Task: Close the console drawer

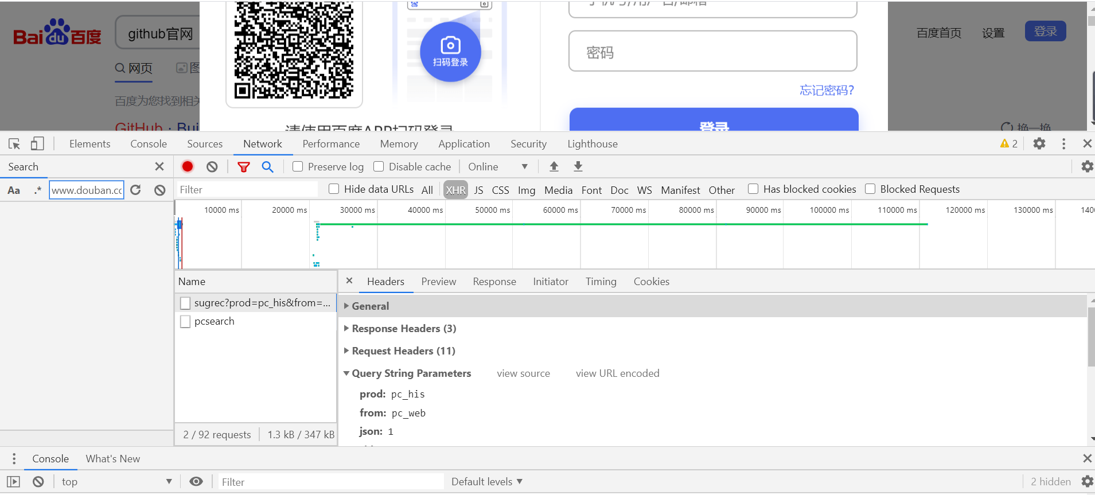Action: 1087,458
